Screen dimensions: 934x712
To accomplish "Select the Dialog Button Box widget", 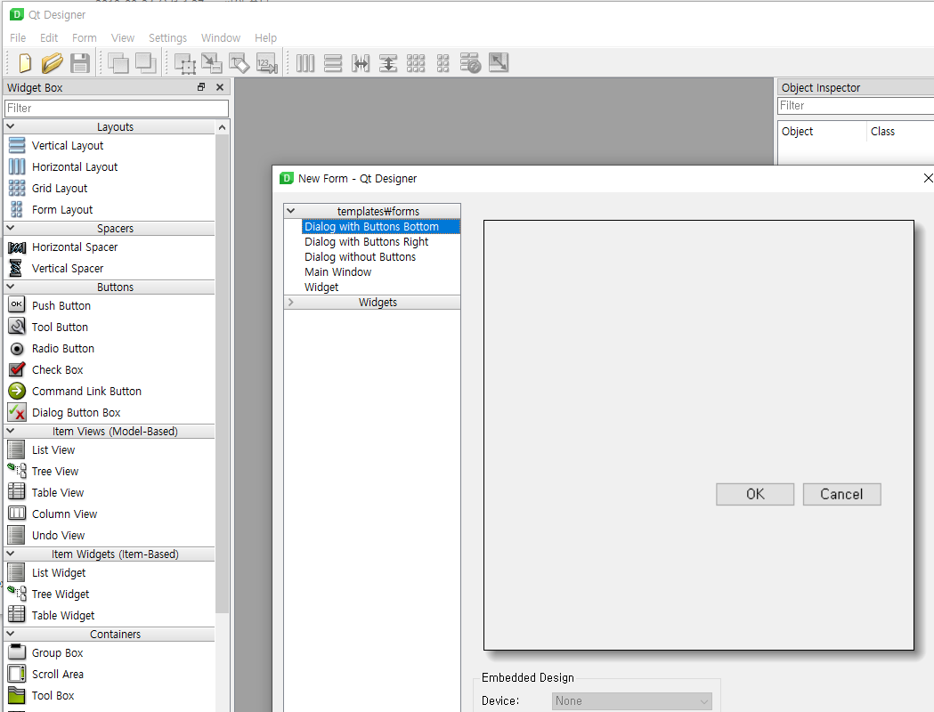I will pos(75,412).
